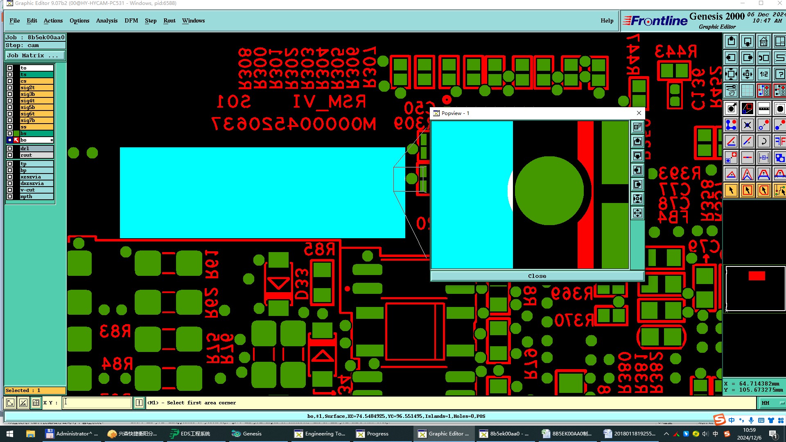This screenshot has height=442, width=786.
Task: Select the add feature pad-arrow tool
Action: point(731,108)
